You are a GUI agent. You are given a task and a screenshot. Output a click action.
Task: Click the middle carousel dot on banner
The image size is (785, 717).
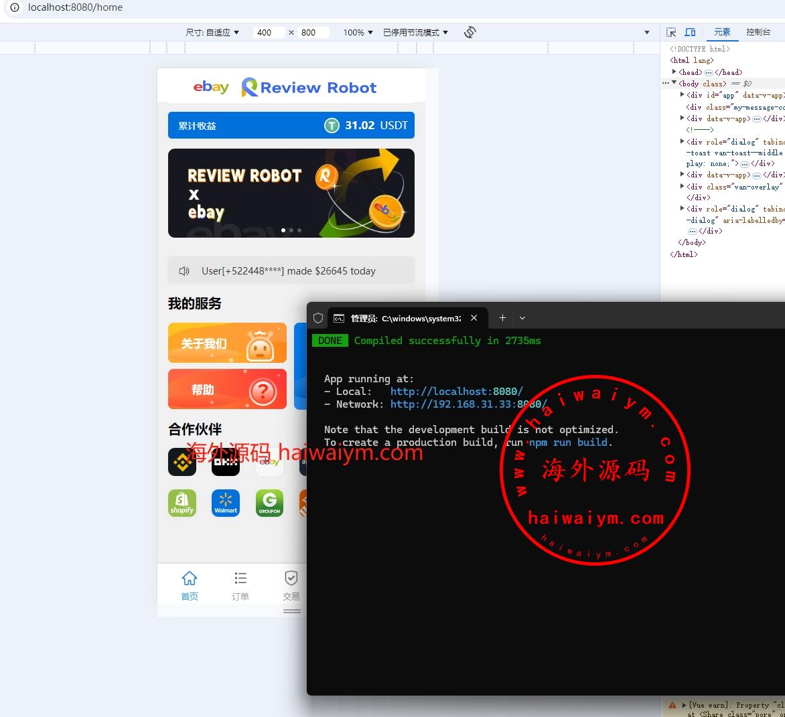291,230
